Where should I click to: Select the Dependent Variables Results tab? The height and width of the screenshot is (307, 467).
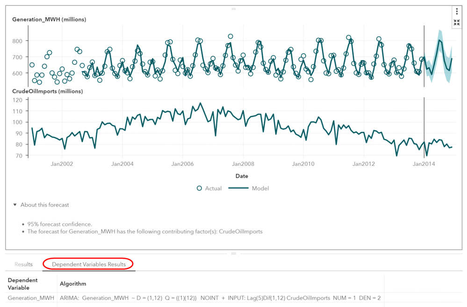point(88,264)
